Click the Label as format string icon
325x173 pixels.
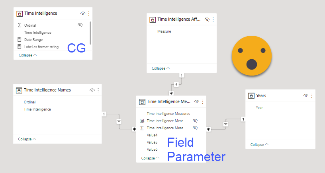pyautogui.click(x=19, y=47)
